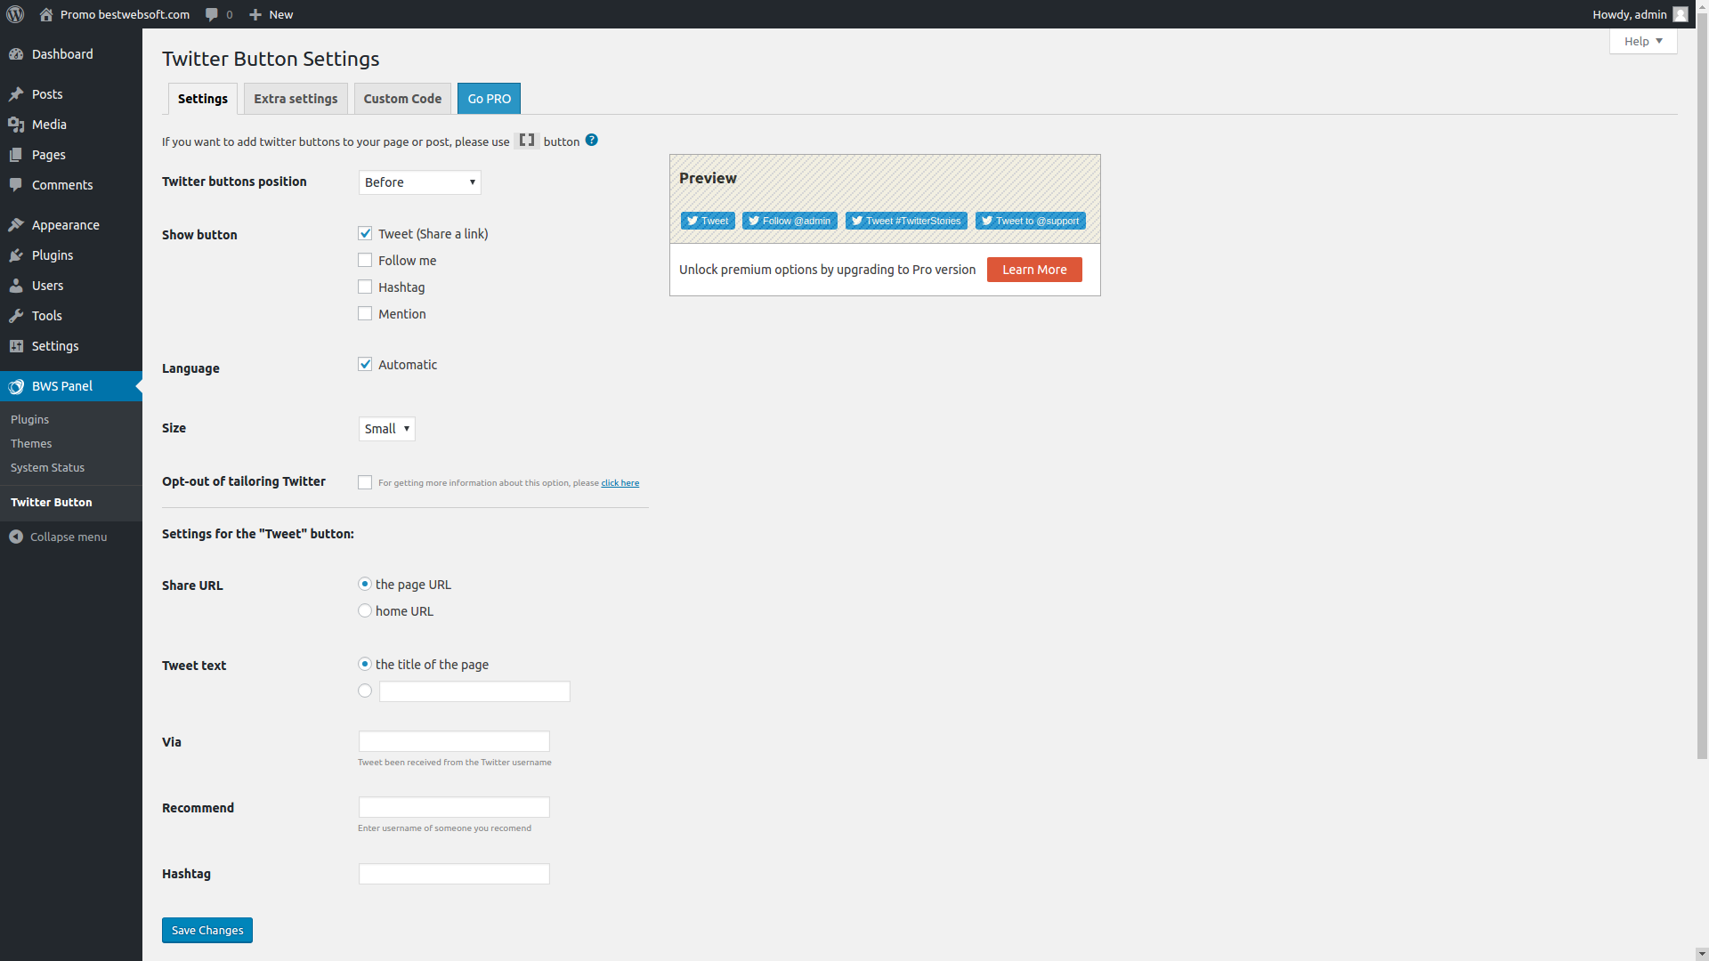Open the admin user avatar
The height and width of the screenshot is (961, 1709).
1680,14
